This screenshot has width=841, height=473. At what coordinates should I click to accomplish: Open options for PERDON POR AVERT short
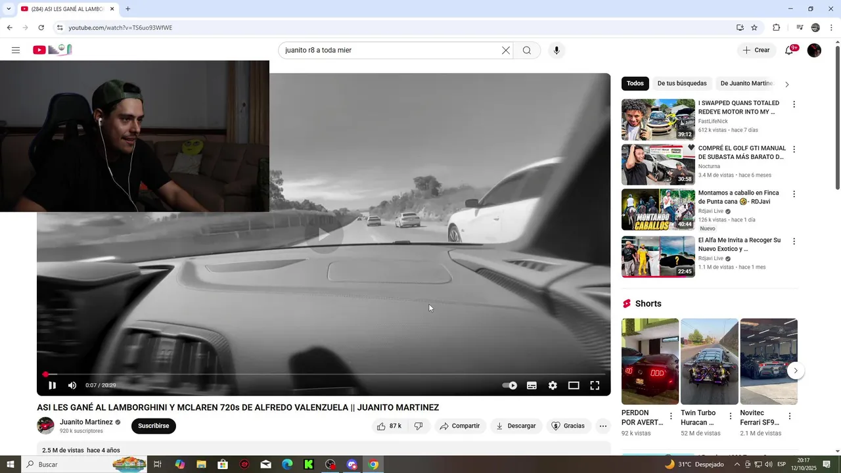(671, 416)
